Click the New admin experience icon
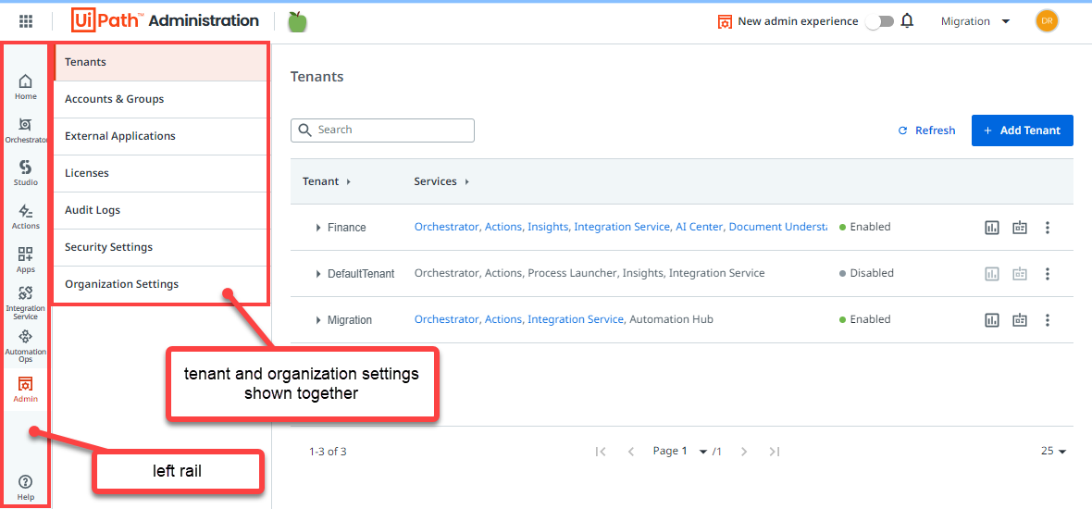Screen dimensions: 1092x509 coord(725,21)
